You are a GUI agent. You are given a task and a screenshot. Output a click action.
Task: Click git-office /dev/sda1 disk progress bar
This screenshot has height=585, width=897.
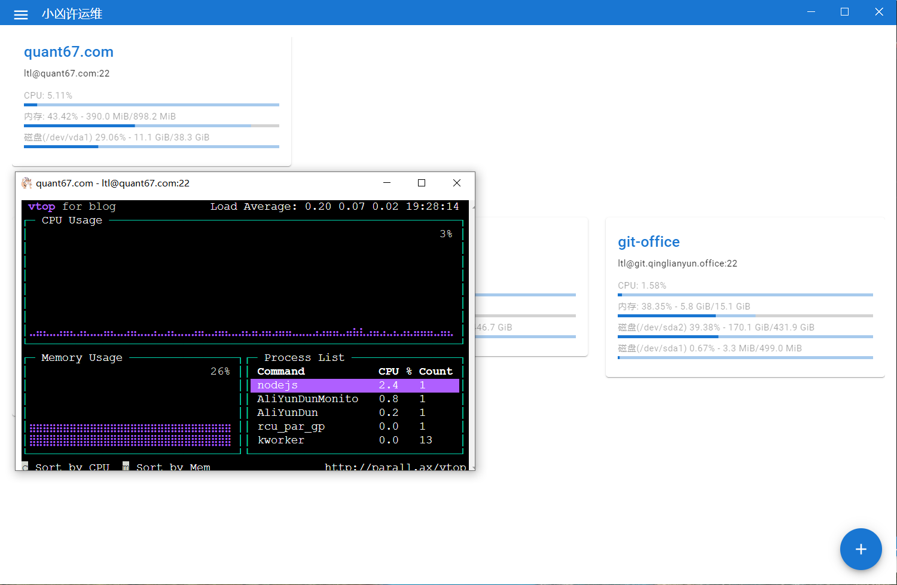745,357
